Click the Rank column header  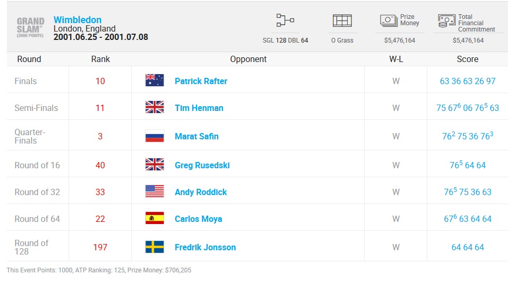(100, 59)
